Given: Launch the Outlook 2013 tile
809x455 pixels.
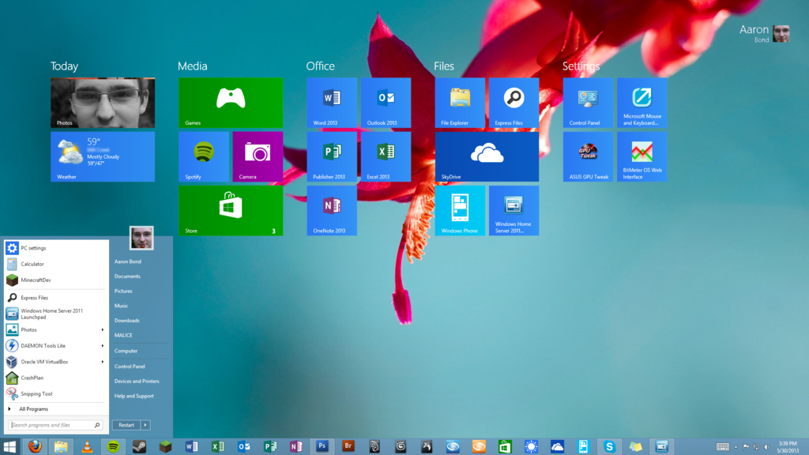Looking at the screenshot, I should click(386, 103).
